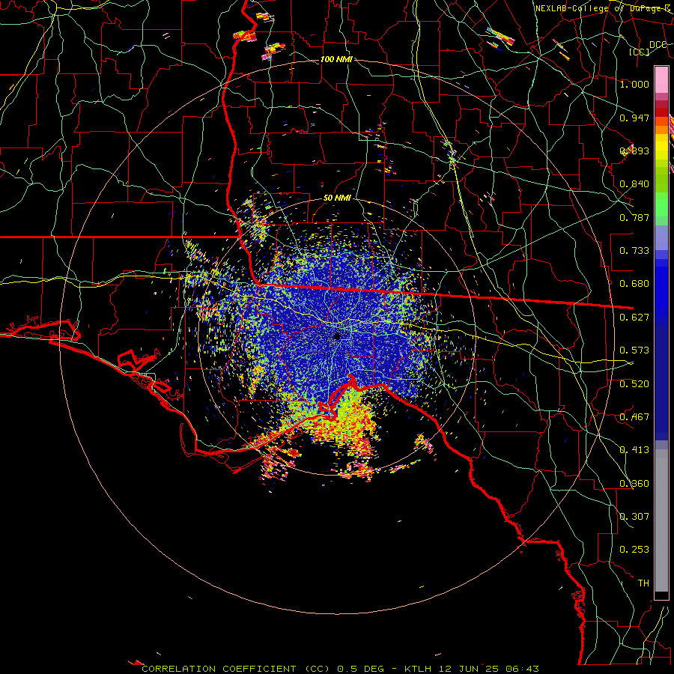The width and height of the screenshot is (674, 674).
Task: Select the 0.627 scale label
Action: [634, 318]
